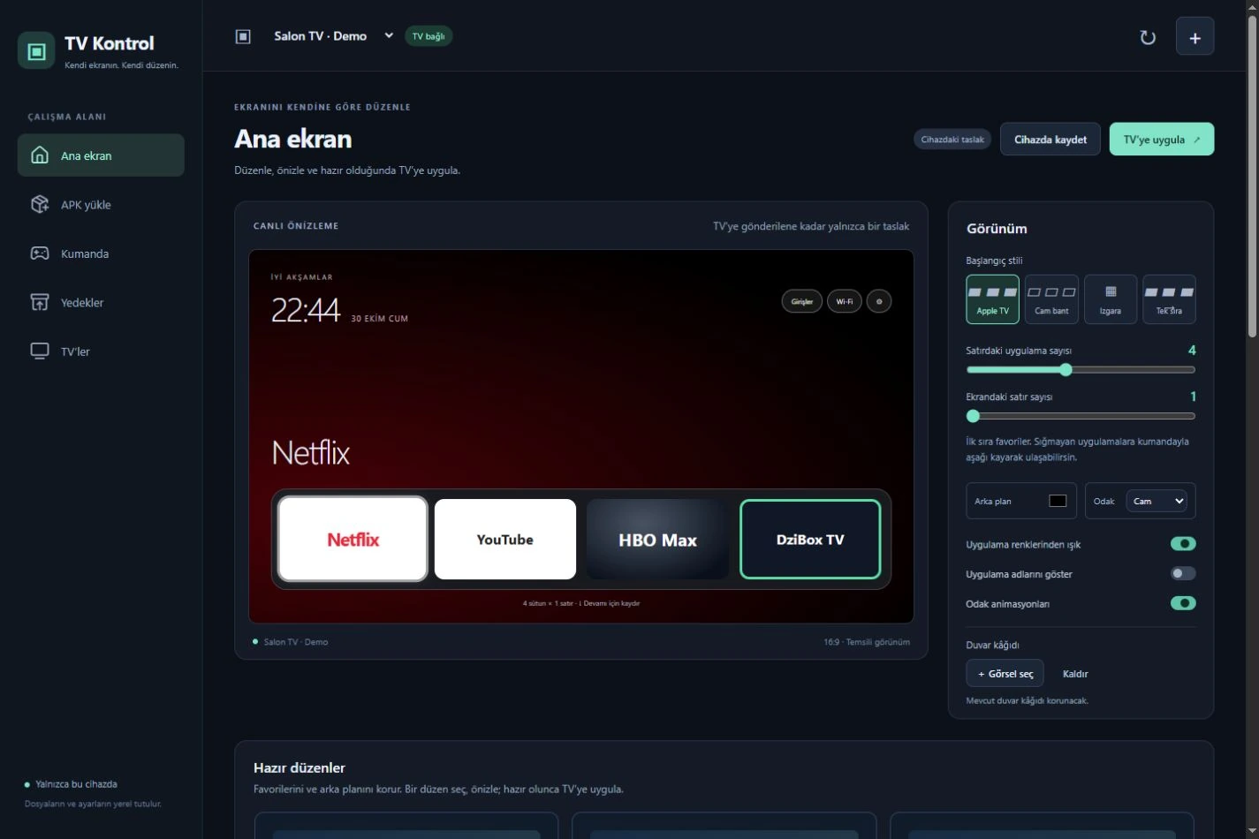The image size is (1259, 839).
Task: Click the TV Kontrol logo icon
Action: coord(36,51)
